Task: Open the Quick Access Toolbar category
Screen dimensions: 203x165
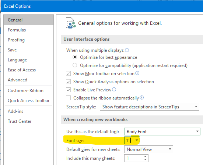Action: 29,101
